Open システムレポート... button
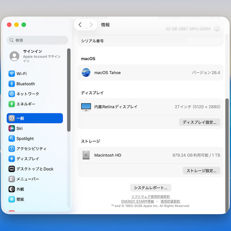This screenshot has height=231, width=231. pyautogui.click(x=151, y=188)
